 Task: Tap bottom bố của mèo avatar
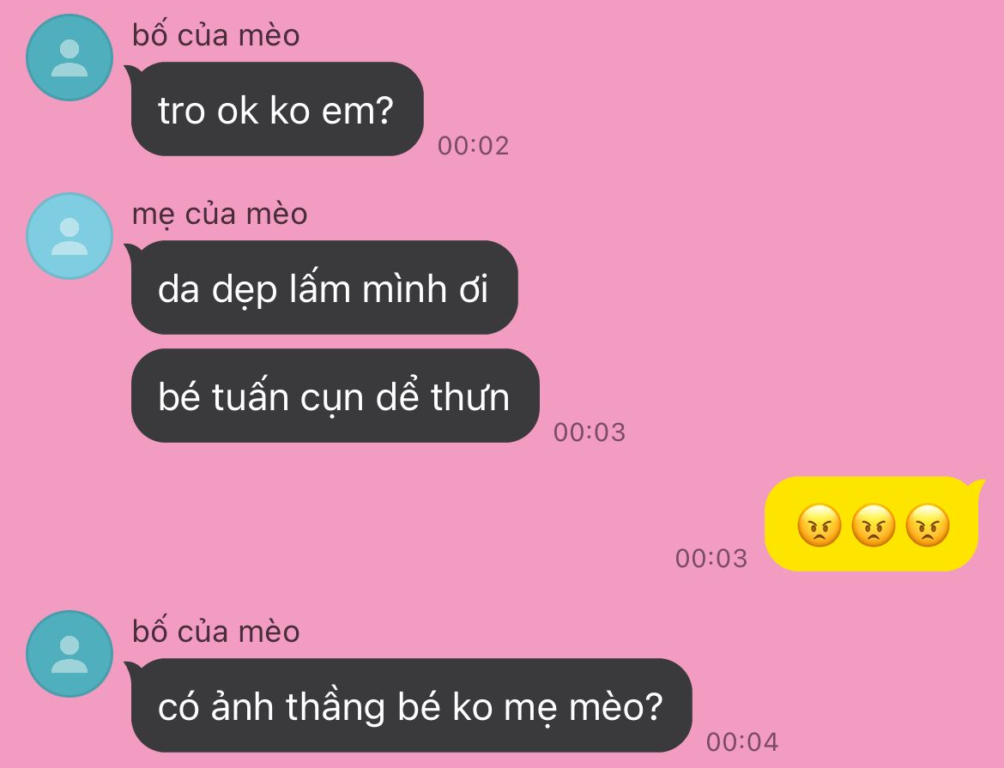(x=70, y=653)
